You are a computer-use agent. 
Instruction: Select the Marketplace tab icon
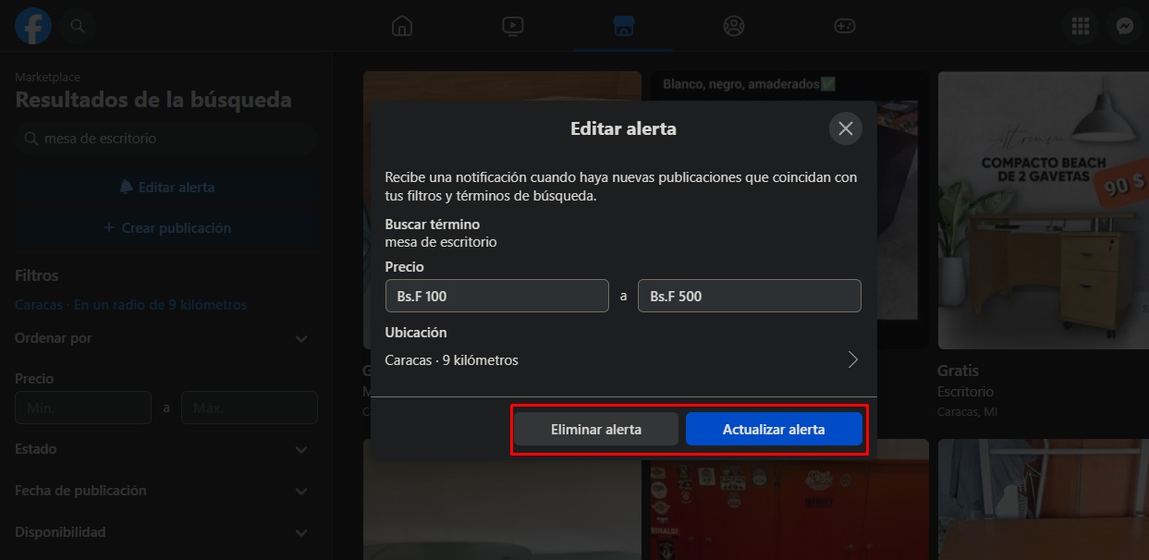(x=623, y=26)
